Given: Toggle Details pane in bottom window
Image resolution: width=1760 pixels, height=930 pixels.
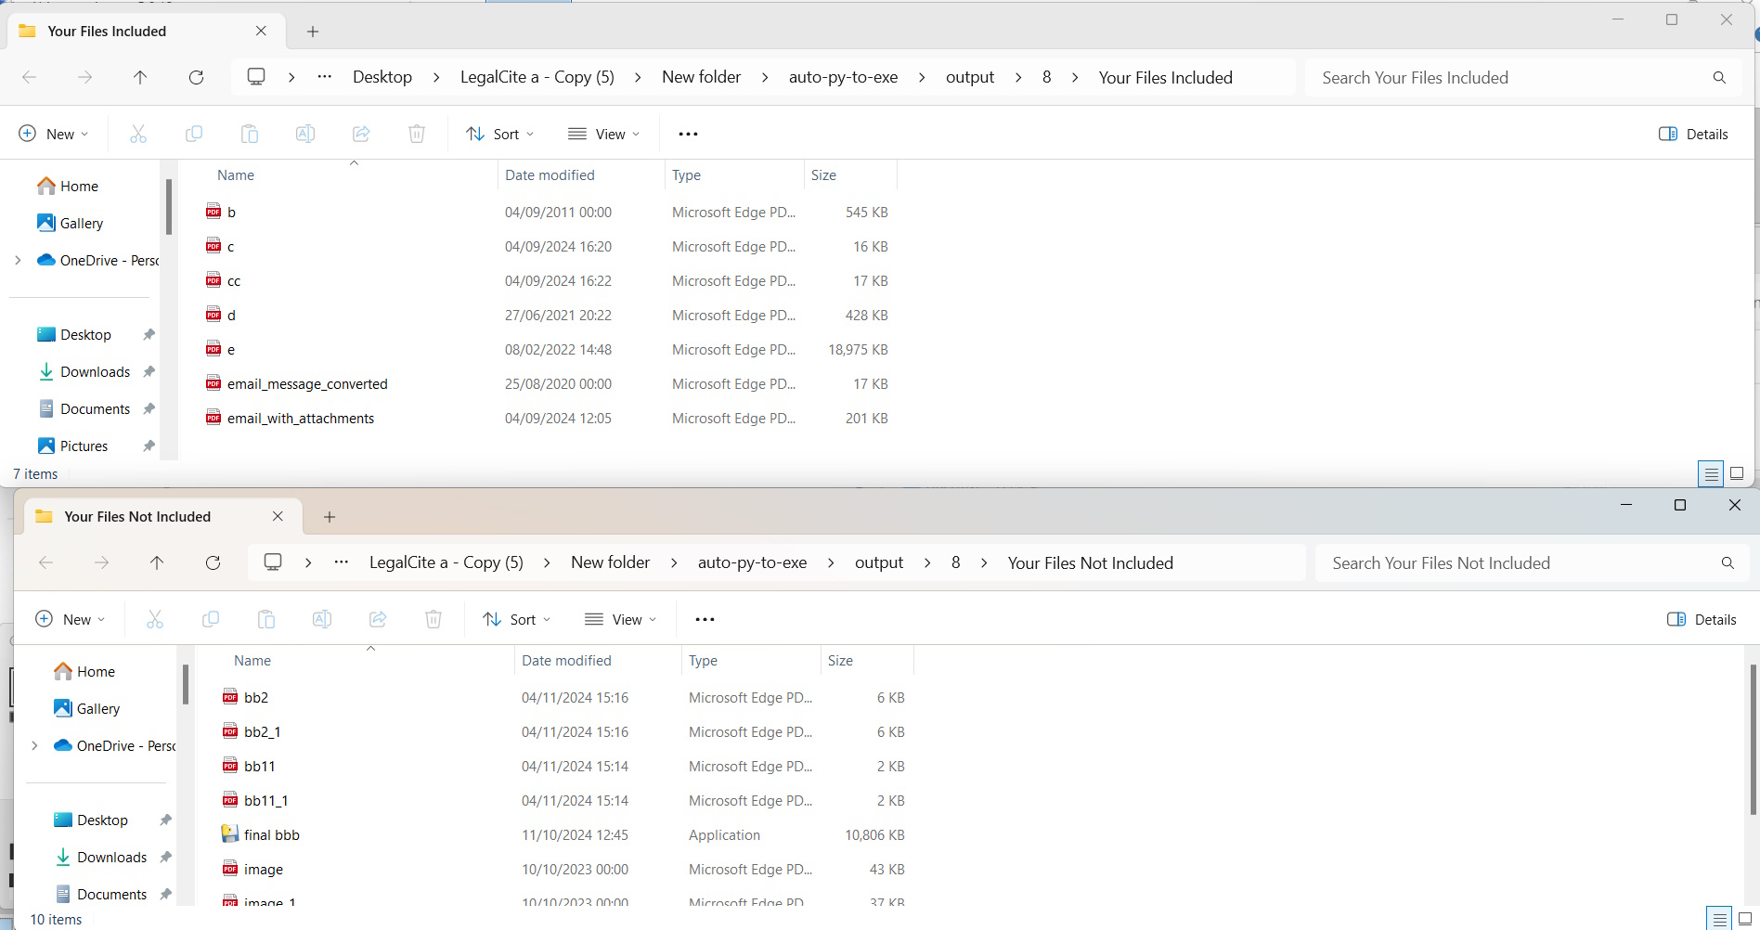Looking at the screenshot, I should click(x=1702, y=619).
